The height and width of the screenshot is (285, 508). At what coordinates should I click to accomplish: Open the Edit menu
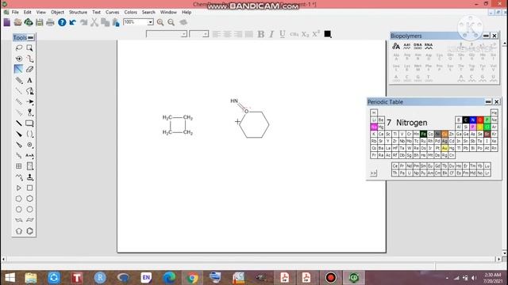tap(28, 12)
